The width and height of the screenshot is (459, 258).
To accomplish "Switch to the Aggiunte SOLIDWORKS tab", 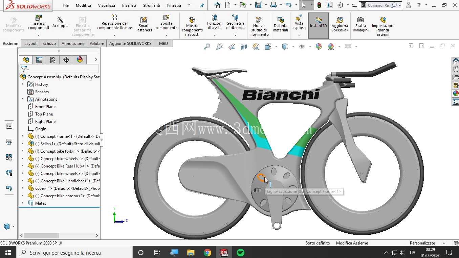I will click(130, 43).
